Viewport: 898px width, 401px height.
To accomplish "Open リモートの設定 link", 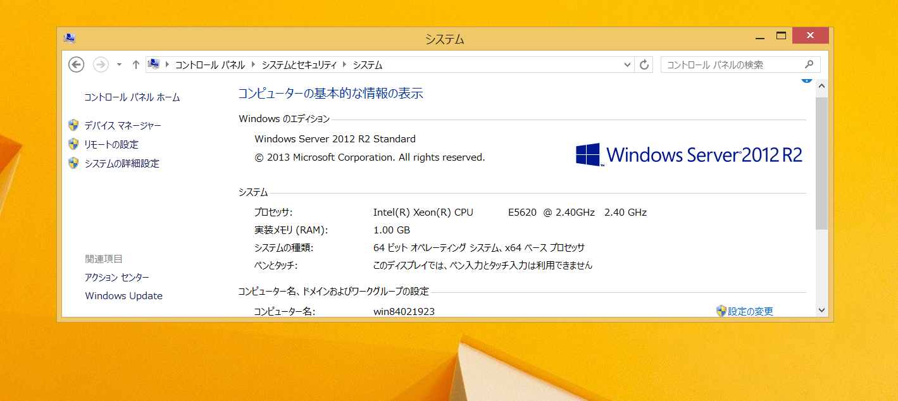I will (x=111, y=145).
